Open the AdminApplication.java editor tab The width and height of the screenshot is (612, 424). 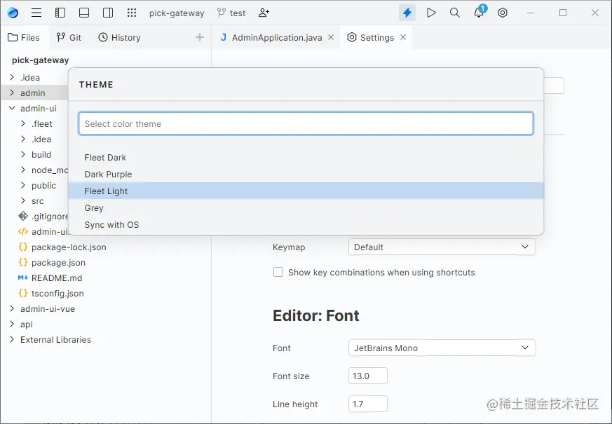(x=277, y=37)
